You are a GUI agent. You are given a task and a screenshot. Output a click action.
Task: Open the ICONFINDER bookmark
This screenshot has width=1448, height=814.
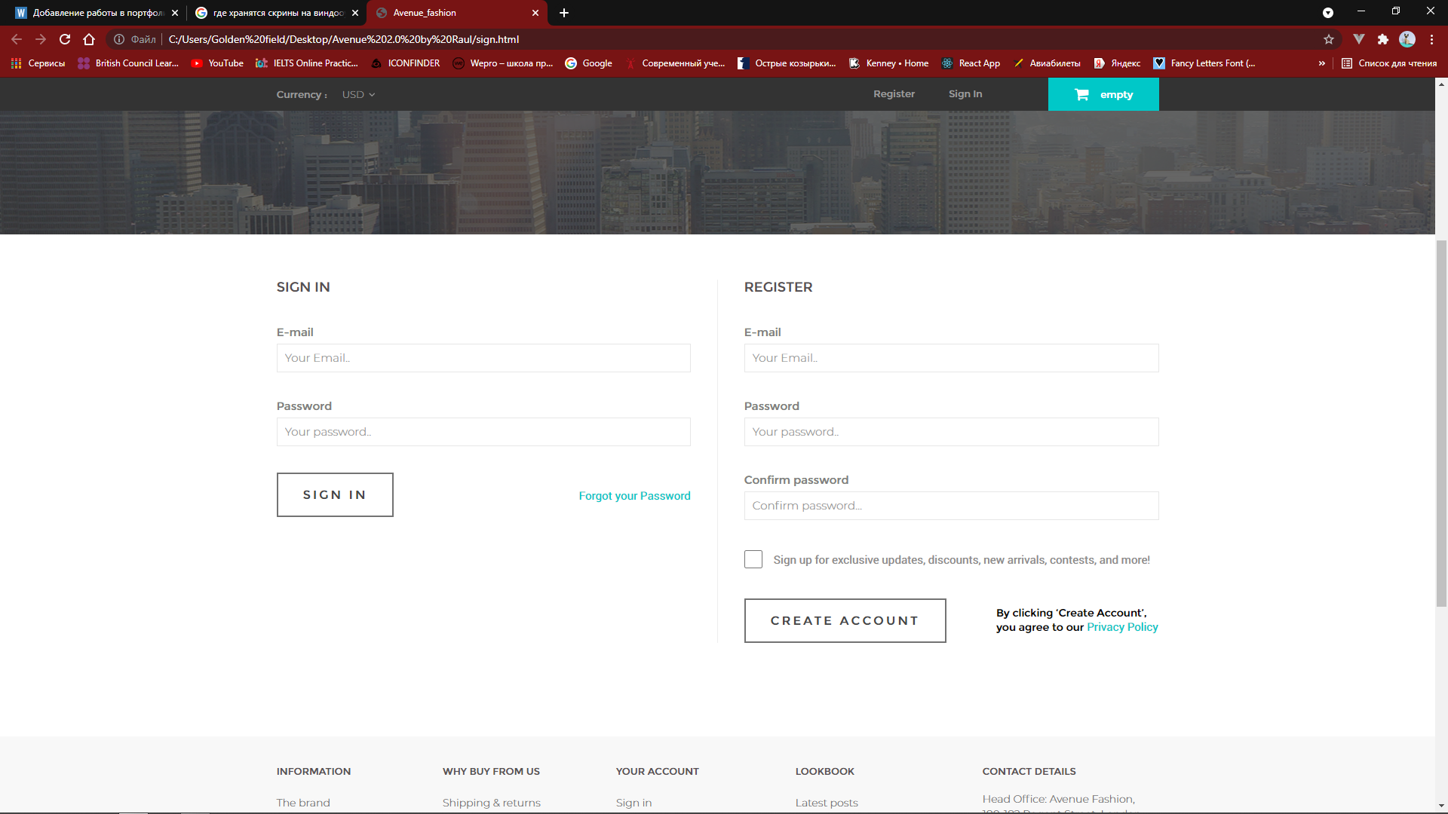pos(405,63)
